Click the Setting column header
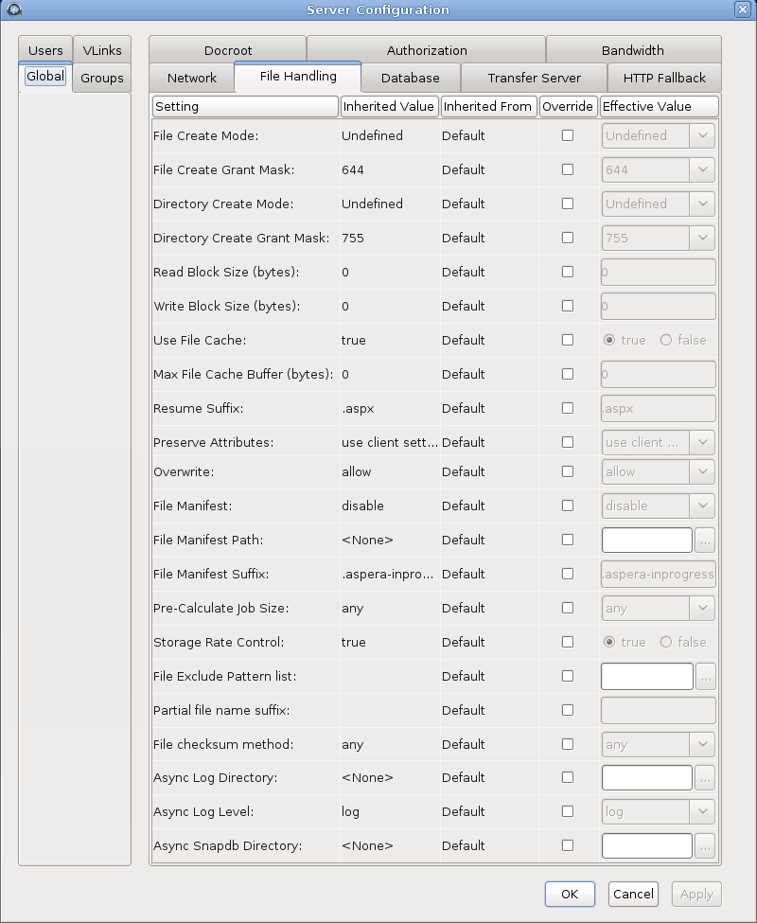The height and width of the screenshot is (923, 757). click(244, 106)
